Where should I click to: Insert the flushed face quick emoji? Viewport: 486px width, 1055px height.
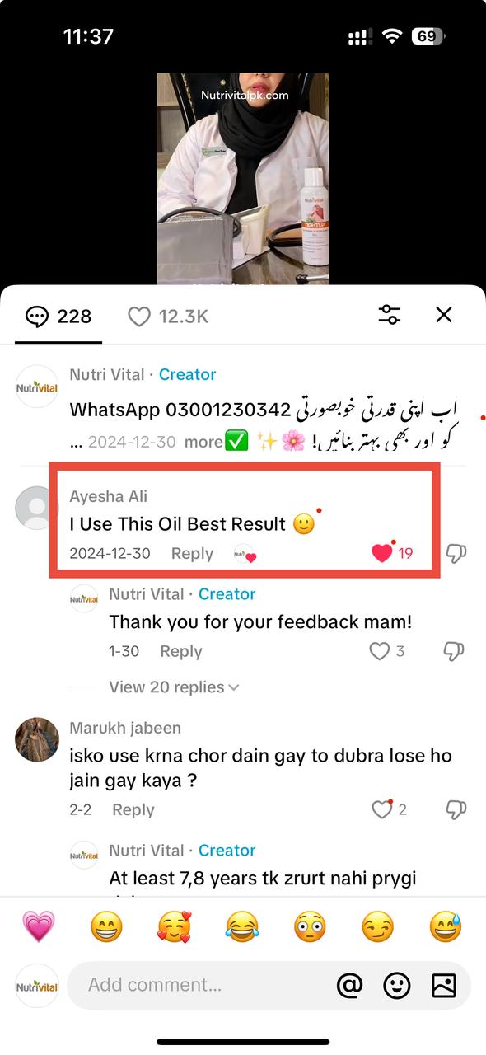click(310, 927)
